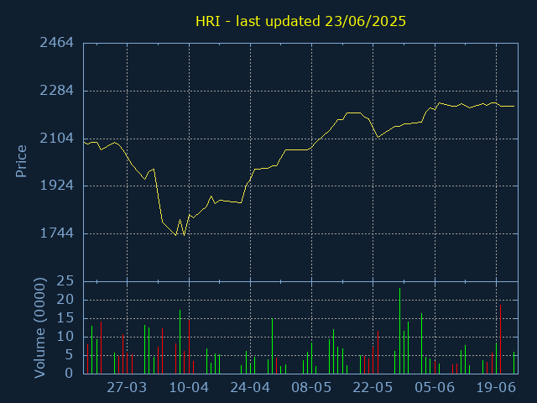
Task: Click the date label 24-04
Action: (250, 388)
